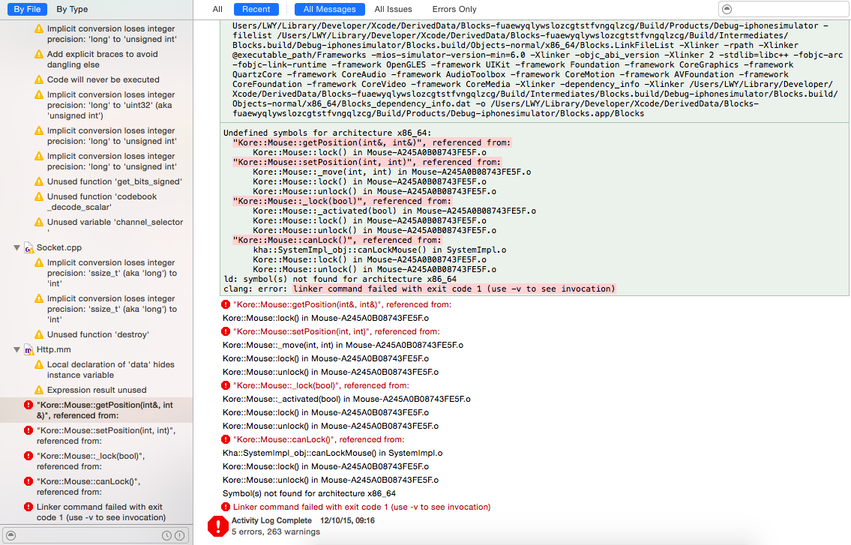Open log error '"Kore::Mouse::getPosition(int&, int&)", referenced from:'
851x545 pixels.
click(x=342, y=304)
